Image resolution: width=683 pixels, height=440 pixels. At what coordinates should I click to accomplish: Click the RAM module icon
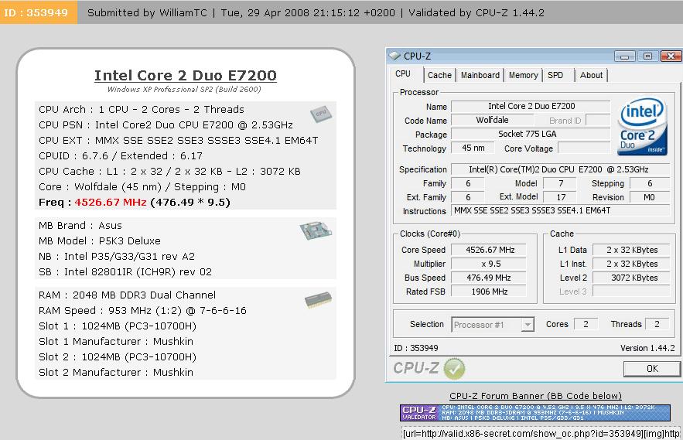[319, 300]
